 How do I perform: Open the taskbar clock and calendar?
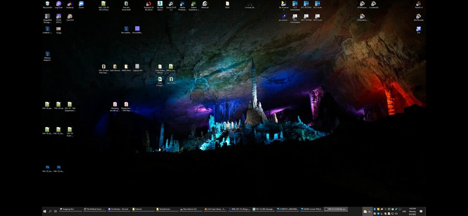[413, 211]
